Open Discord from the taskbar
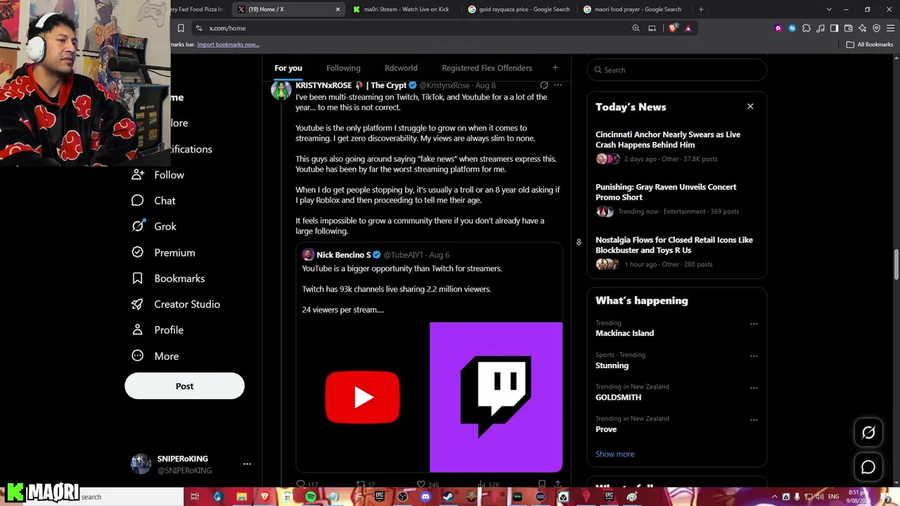Screen dimensions: 900x506 [425, 497]
